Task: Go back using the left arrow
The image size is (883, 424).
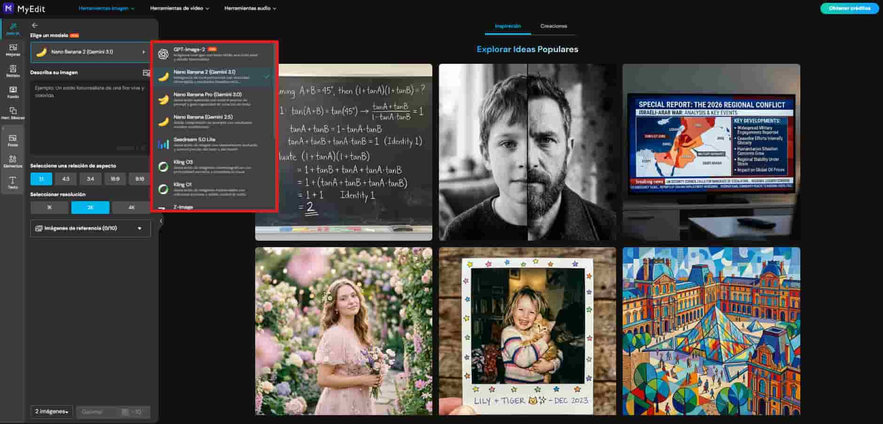Action: pyautogui.click(x=34, y=25)
